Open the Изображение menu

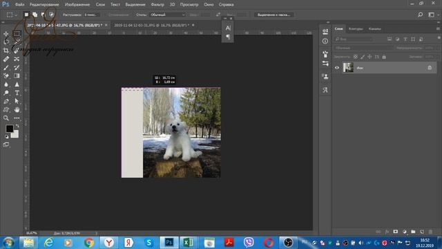(x=77, y=5)
